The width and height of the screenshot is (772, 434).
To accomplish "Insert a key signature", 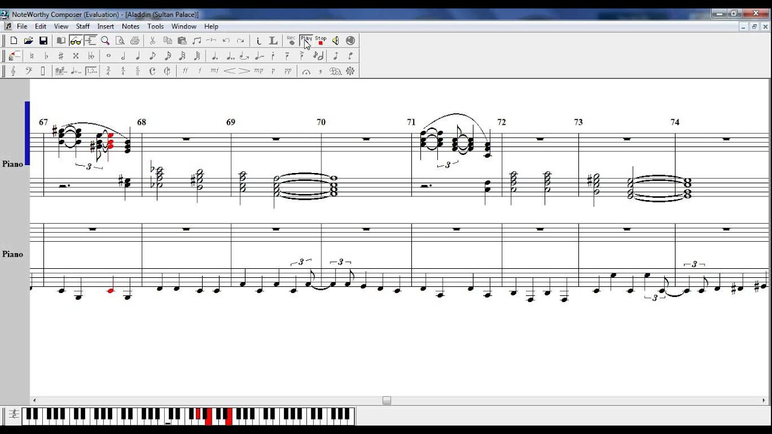I will tap(61, 71).
